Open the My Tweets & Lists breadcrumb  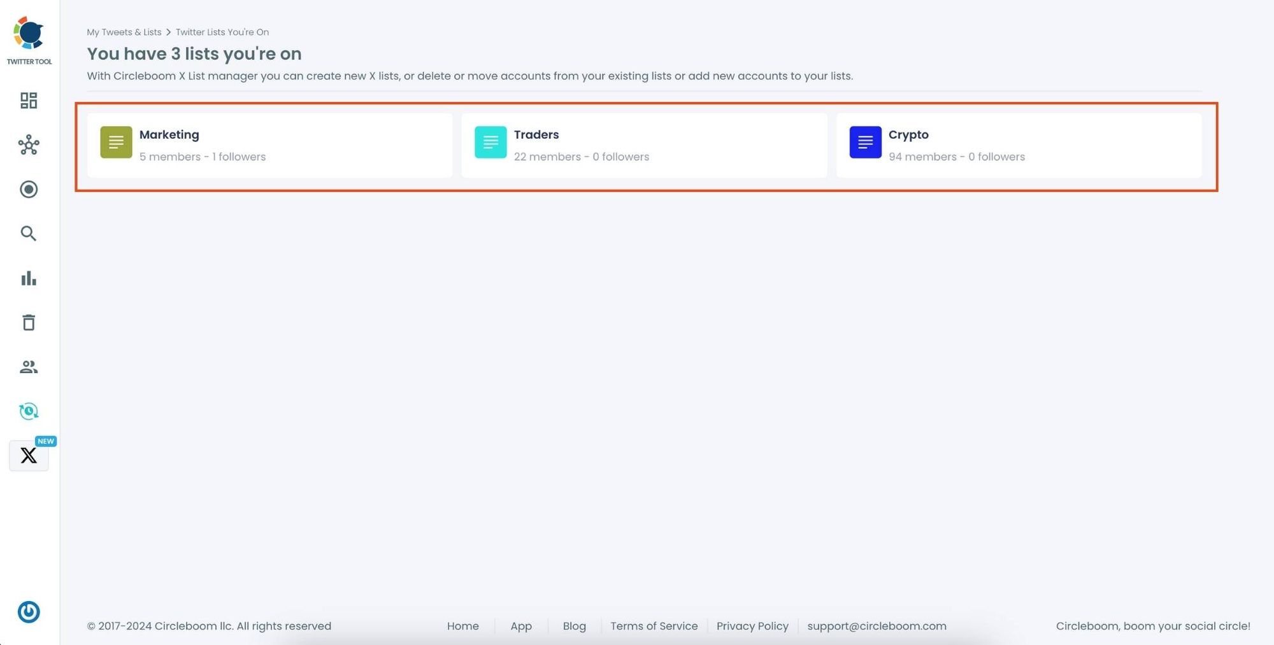pos(124,32)
